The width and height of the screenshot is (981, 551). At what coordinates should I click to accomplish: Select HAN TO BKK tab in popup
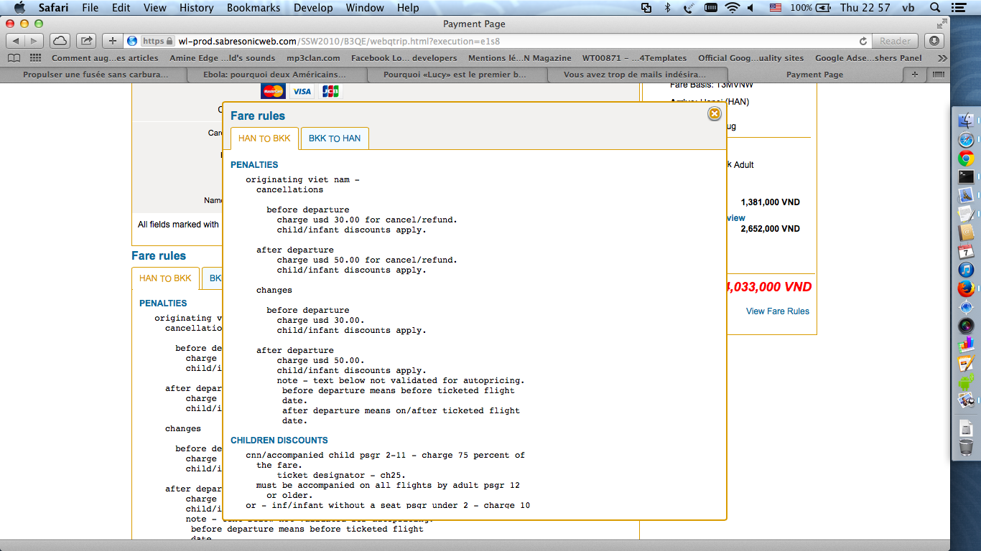point(264,138)
